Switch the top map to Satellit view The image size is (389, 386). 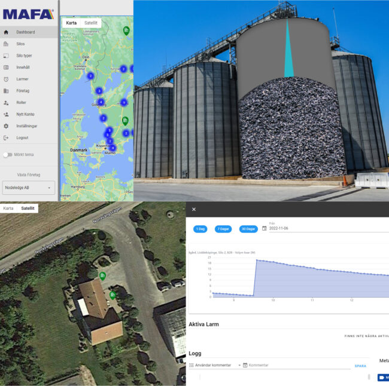[x=91, y=23]
